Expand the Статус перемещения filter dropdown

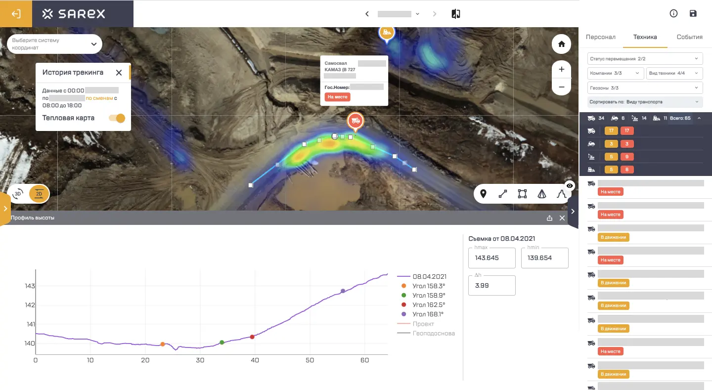(x=645, y=59)
